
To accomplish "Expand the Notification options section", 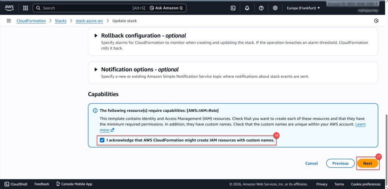I will coord(95,70).
